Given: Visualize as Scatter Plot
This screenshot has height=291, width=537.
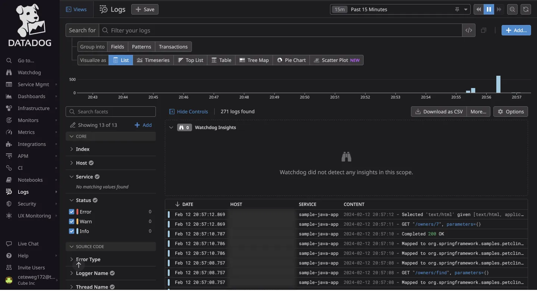Looking at the screenshot, I should click(336, 60).
